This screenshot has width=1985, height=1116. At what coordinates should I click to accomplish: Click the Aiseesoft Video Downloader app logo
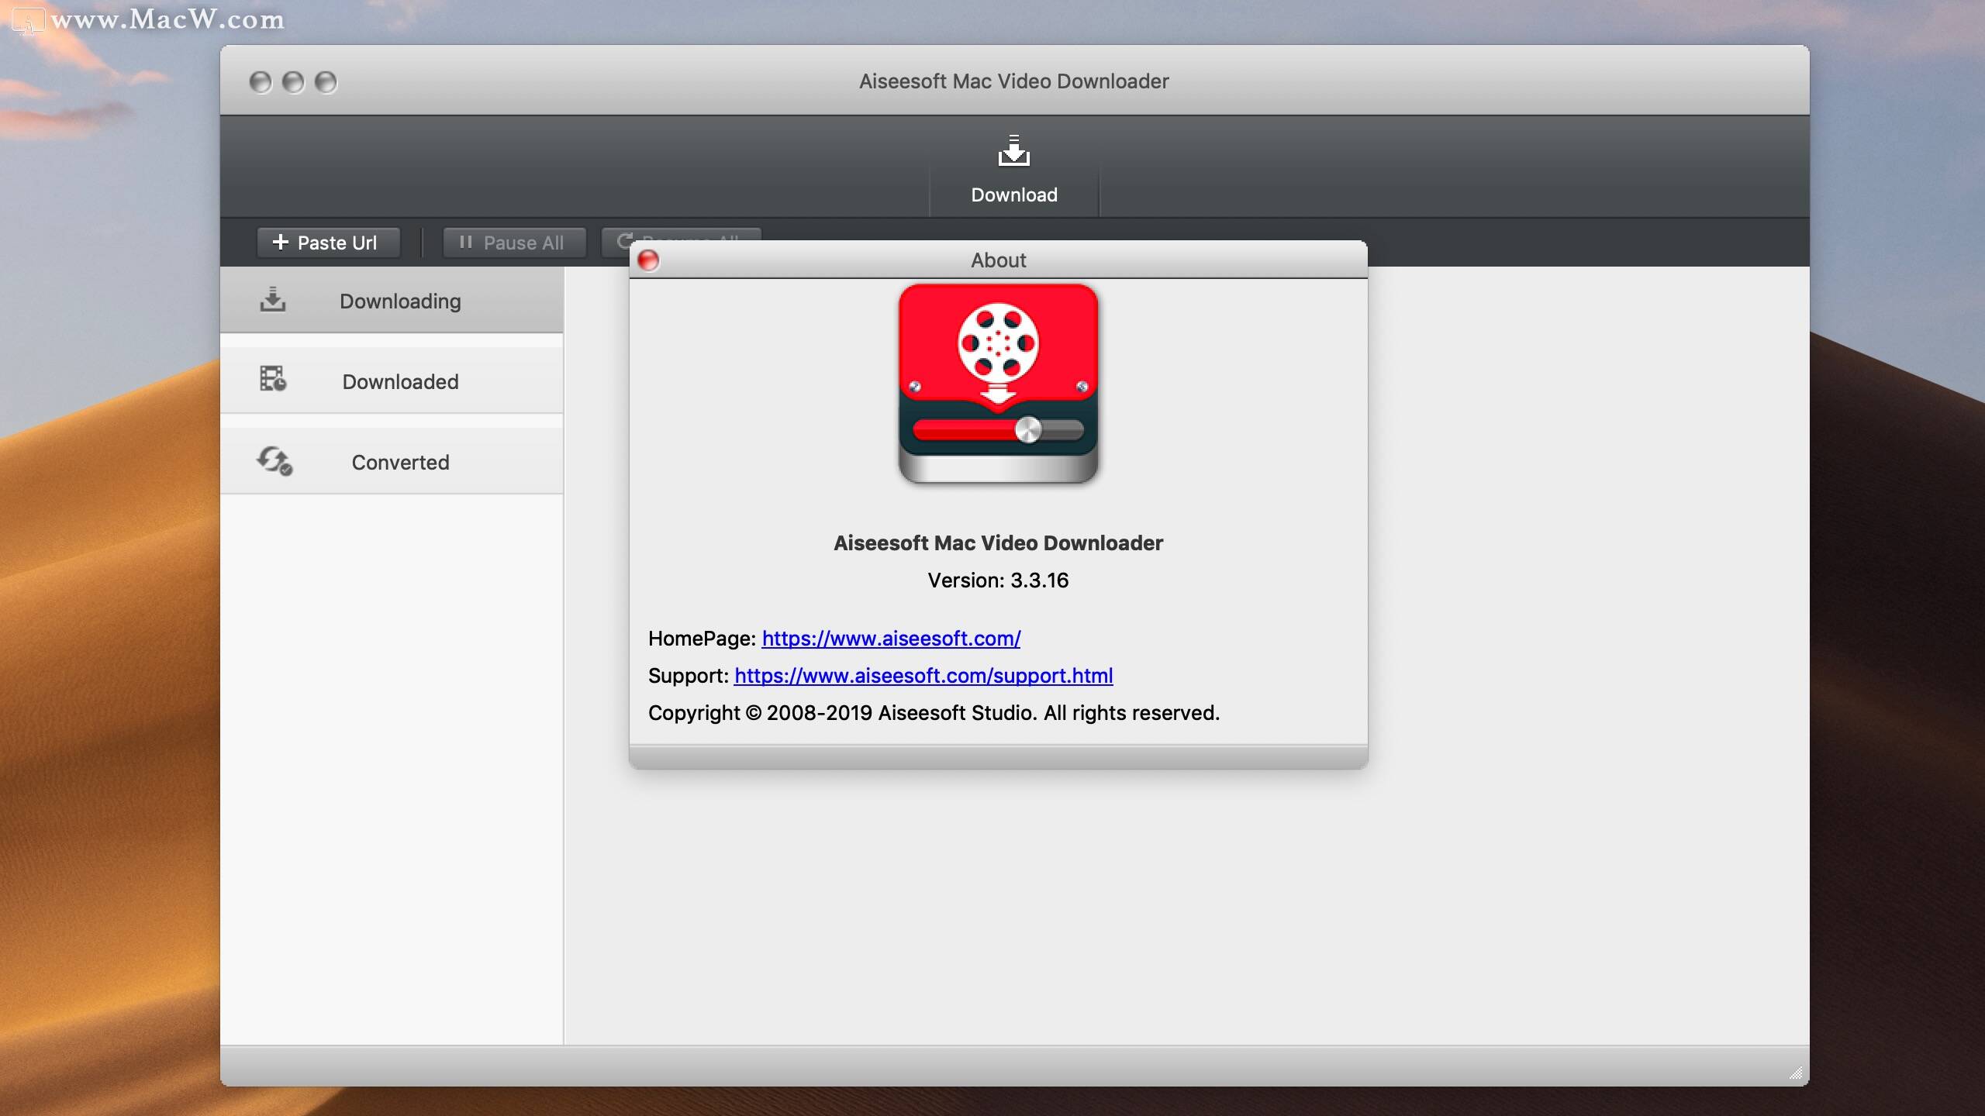tap(998, 384)
